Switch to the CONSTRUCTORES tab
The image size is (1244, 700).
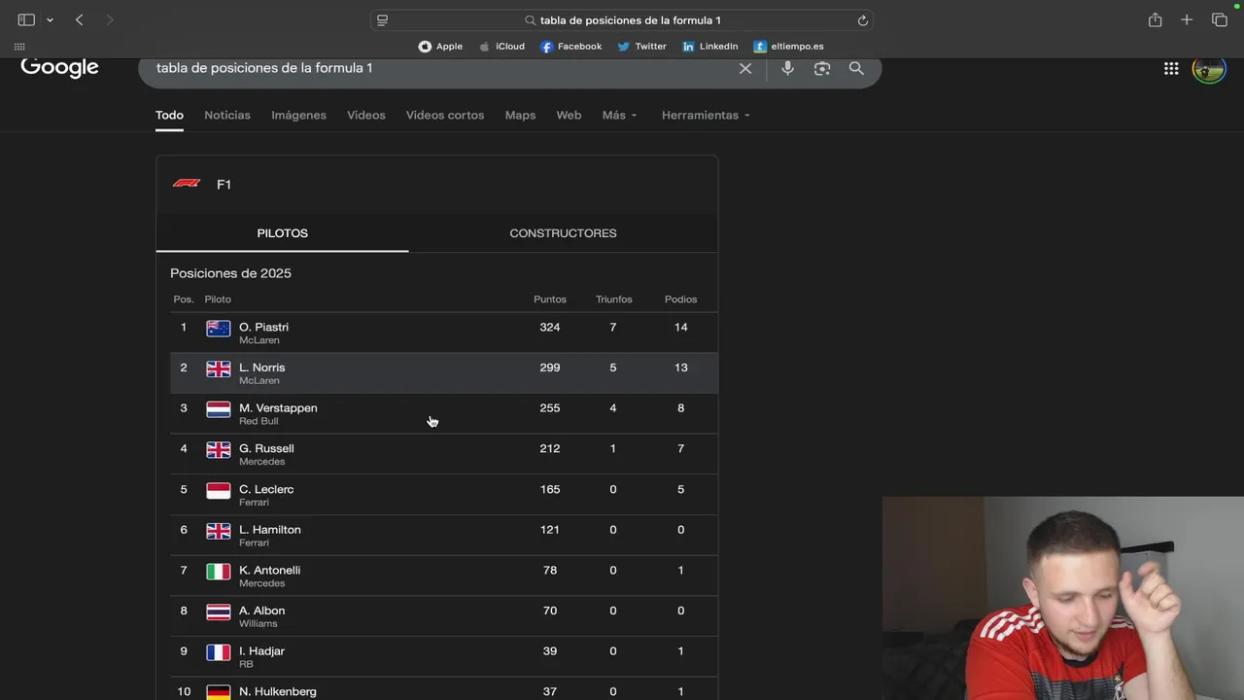point(563,233)
